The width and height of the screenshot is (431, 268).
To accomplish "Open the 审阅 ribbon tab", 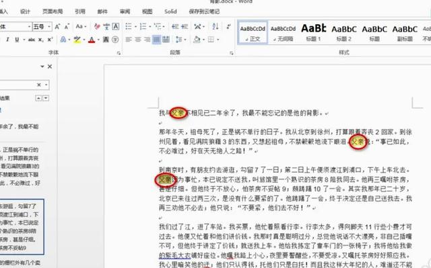I will tap(125, 11).
